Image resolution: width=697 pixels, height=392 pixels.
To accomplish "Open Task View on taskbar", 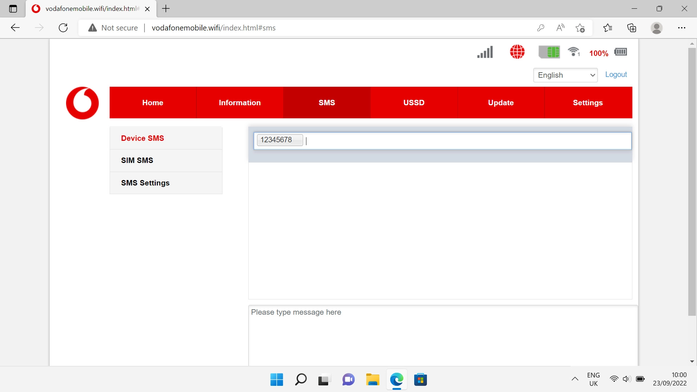I will [325, 380].
